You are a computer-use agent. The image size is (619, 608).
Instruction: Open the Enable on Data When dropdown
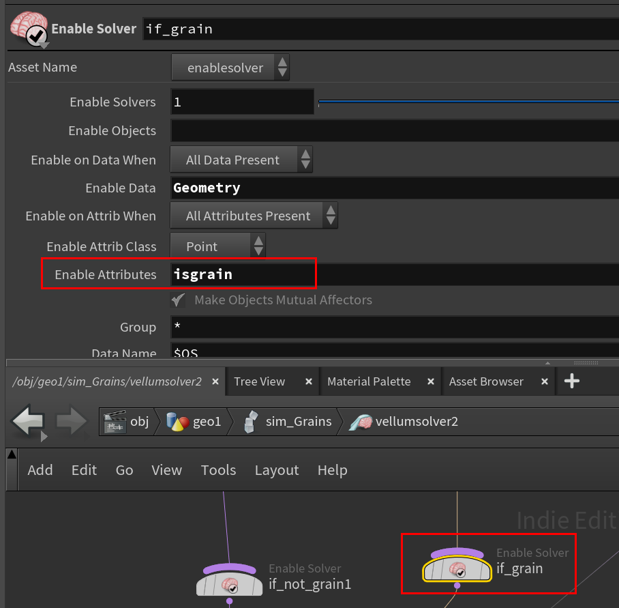click(x=241, y=160)
